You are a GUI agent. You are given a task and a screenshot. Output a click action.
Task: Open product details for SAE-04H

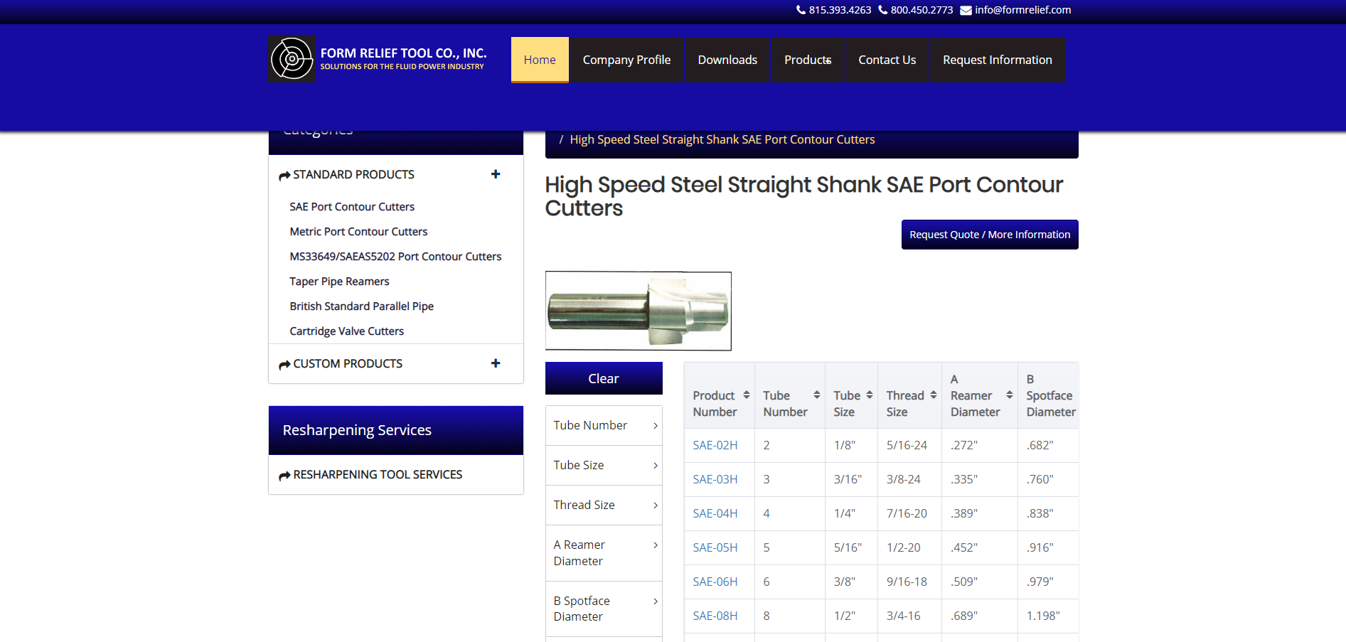(715, 513)
